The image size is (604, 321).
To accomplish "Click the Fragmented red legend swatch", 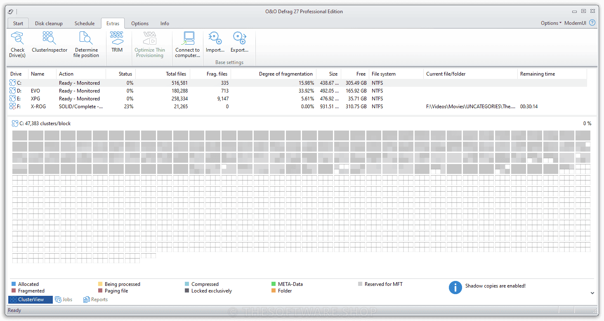I will tap(14, 291).
